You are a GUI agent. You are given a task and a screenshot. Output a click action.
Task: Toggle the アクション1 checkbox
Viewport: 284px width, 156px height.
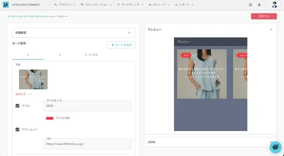(18, 129)
